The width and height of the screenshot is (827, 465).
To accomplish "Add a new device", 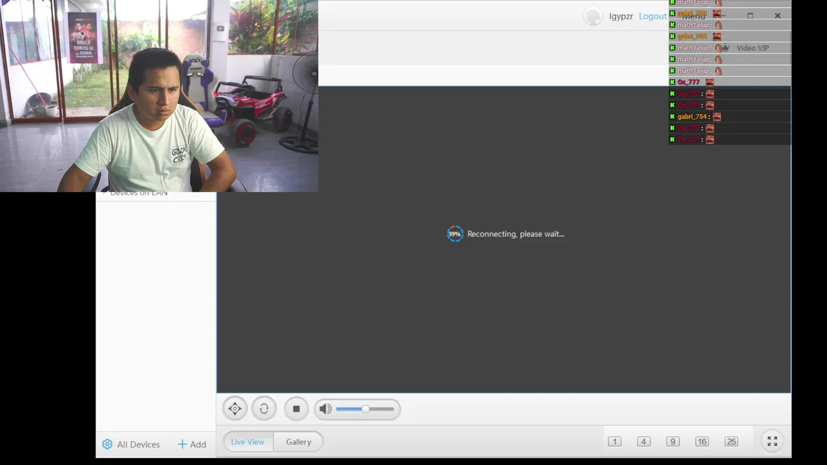I will (192, 444).
